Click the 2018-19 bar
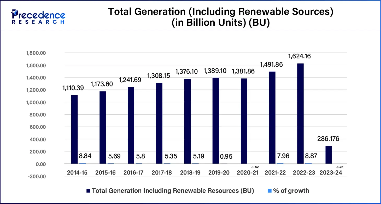381x204 pixels. pos(187,121)
